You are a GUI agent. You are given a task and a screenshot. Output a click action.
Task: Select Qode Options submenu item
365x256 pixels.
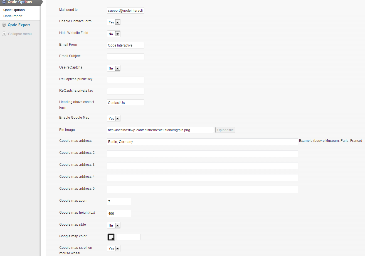pyautogui.click(x=14, y=10)
